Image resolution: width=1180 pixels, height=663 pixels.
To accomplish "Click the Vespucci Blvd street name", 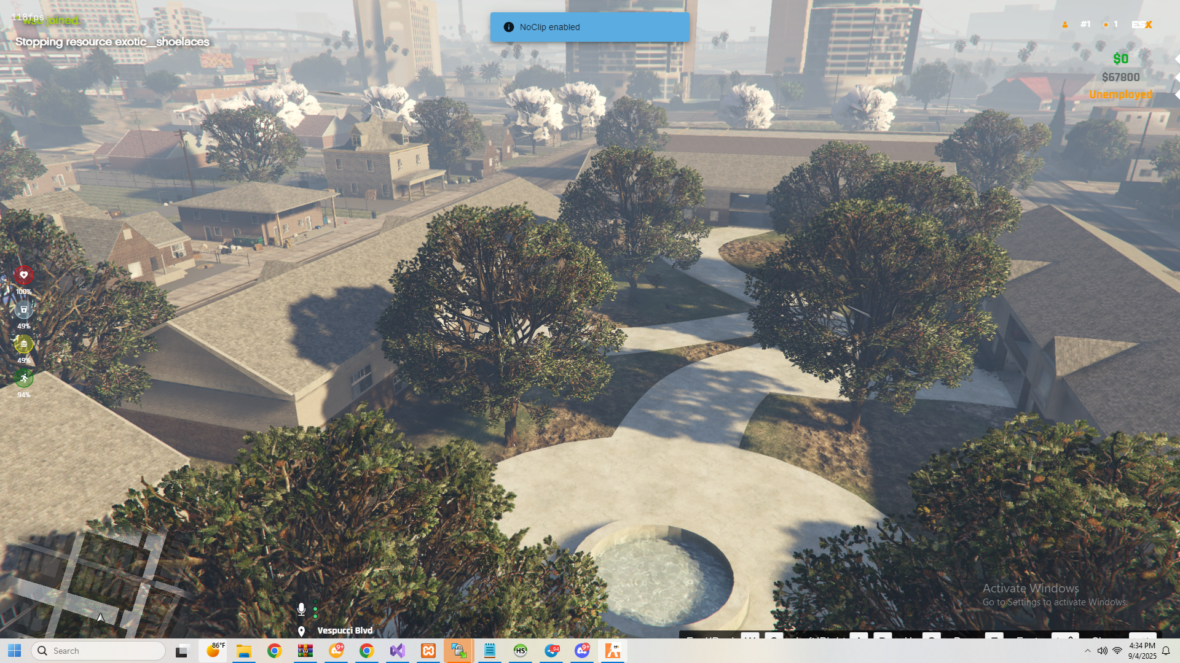I will pyautogui.click(x=345, y=630).
